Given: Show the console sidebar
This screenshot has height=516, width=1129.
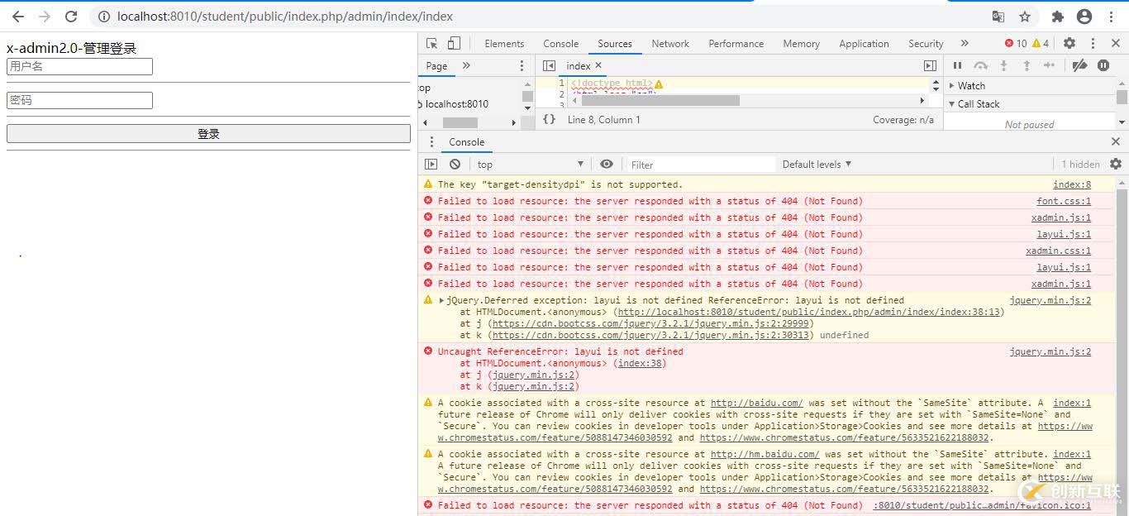Looking at the screenshot, I should coord(431,165).
